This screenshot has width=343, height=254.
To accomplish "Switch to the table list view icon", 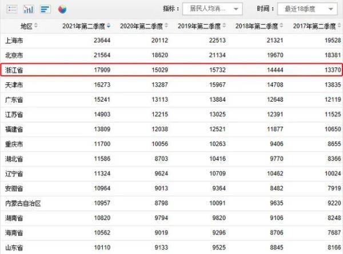I will pos(11,9).
